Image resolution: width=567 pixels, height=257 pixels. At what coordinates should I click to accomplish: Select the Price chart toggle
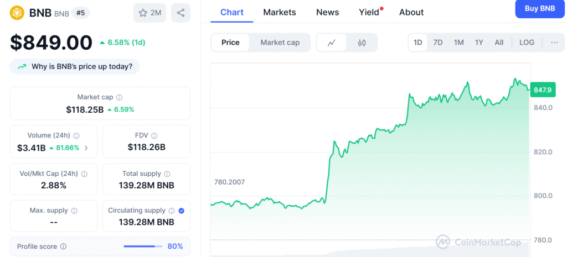[230, 43]
